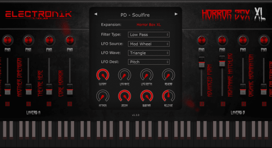
Task: Expand the LFO Dest dropdown showing Pitch
Action: pyautogui.click(x=149, y=62)
